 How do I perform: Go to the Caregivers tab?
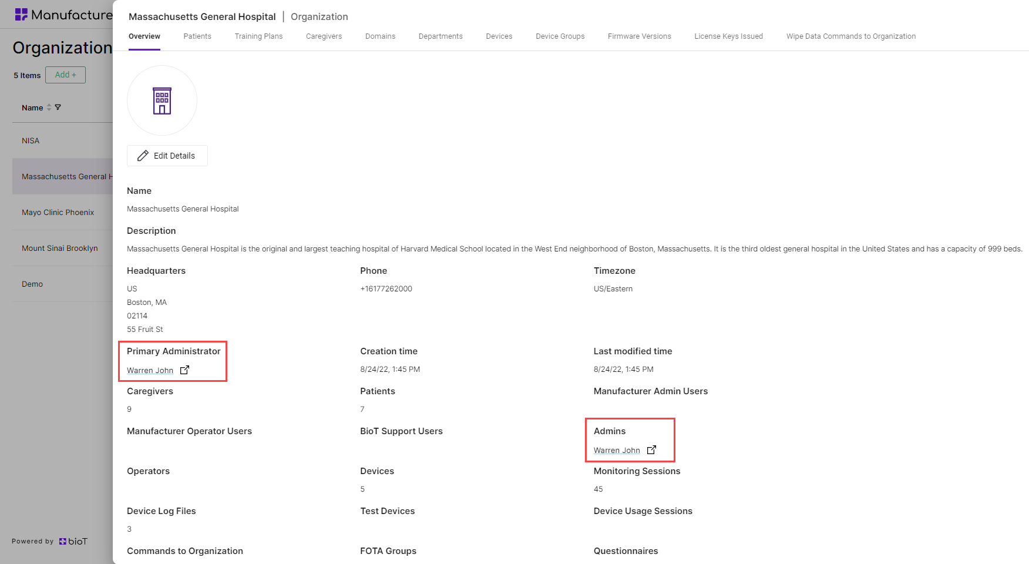(324, 36)
